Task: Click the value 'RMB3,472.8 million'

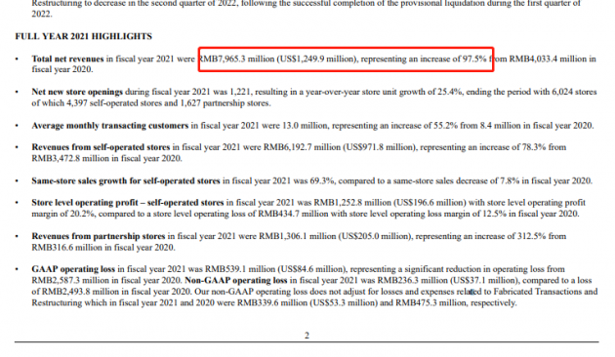Action: click(70, 158)
